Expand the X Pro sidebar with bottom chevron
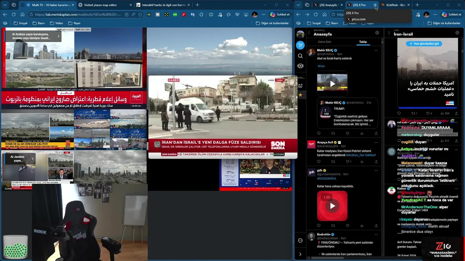 coord(300,254)
